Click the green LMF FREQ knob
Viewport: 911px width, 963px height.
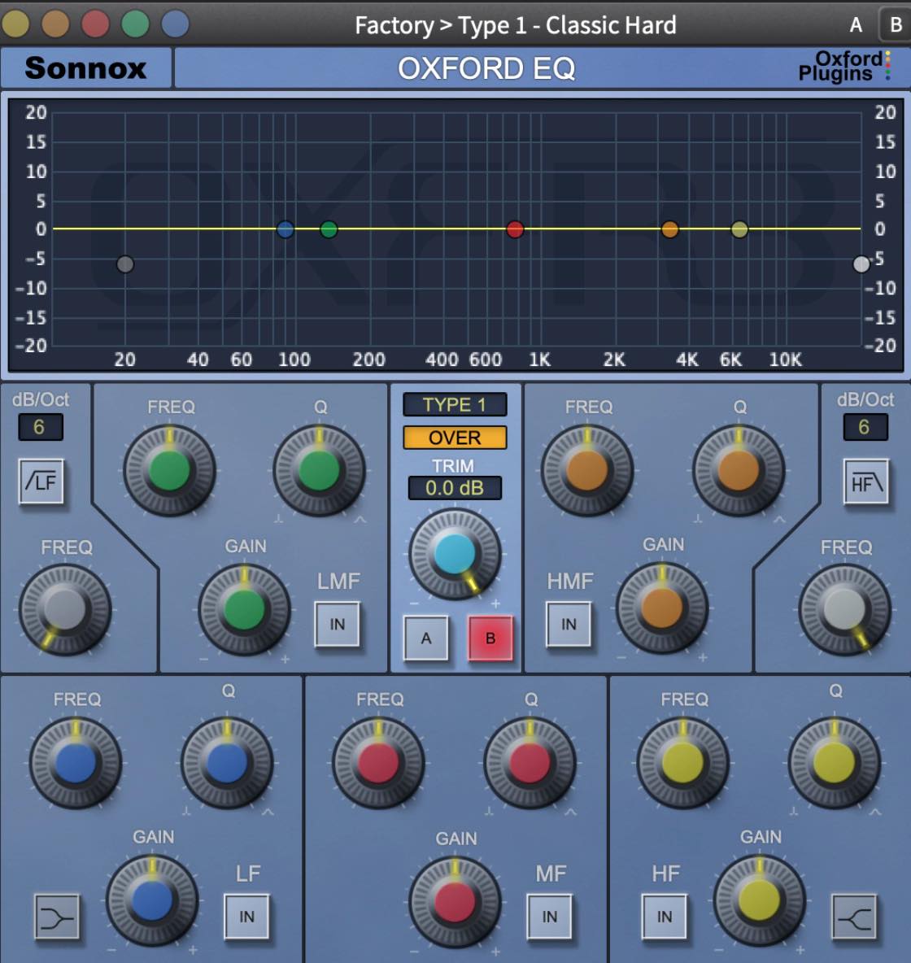pyautogui.click(x=169, y=470)
